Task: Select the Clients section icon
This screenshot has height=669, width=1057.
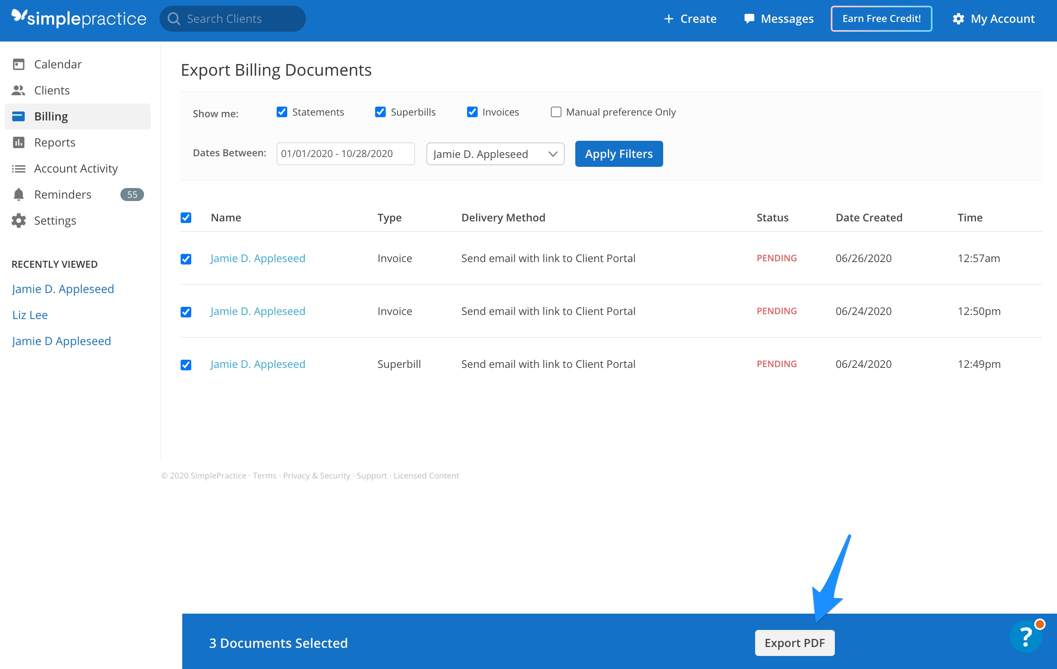Action: coord(18,90)
